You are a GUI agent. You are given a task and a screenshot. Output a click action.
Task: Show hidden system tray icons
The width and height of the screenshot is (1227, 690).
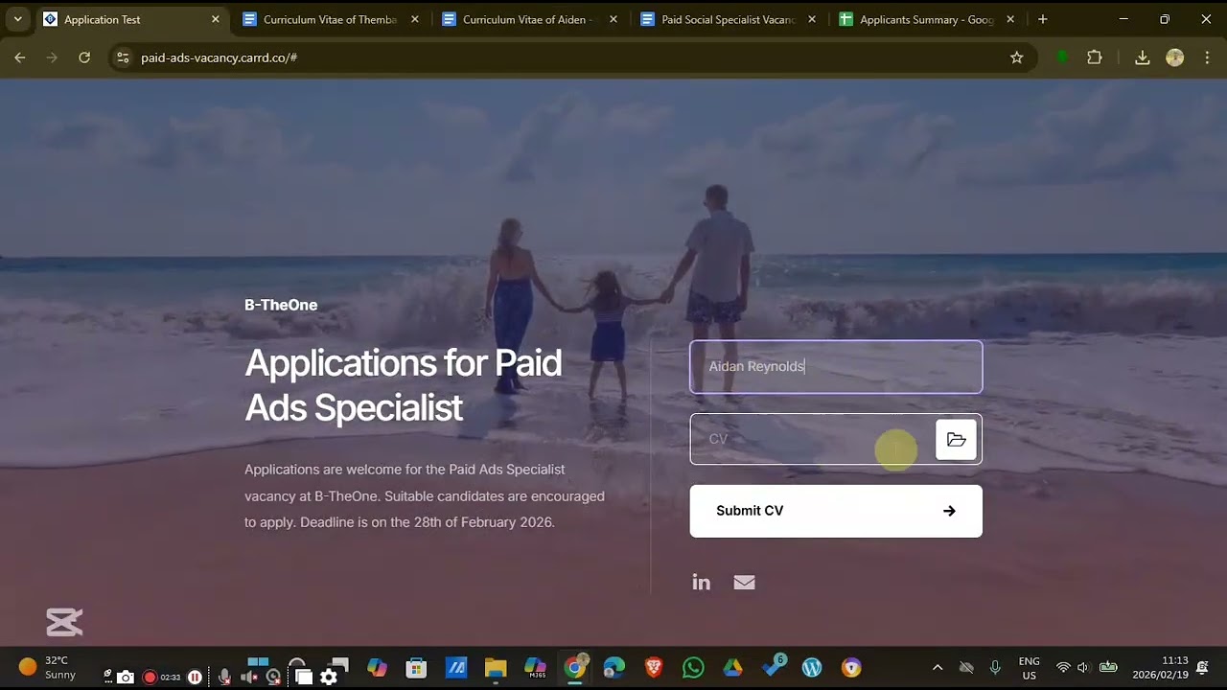click(938, 668)
